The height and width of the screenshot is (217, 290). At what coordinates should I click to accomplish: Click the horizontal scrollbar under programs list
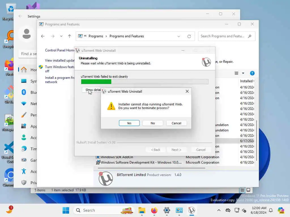(152, 168)
